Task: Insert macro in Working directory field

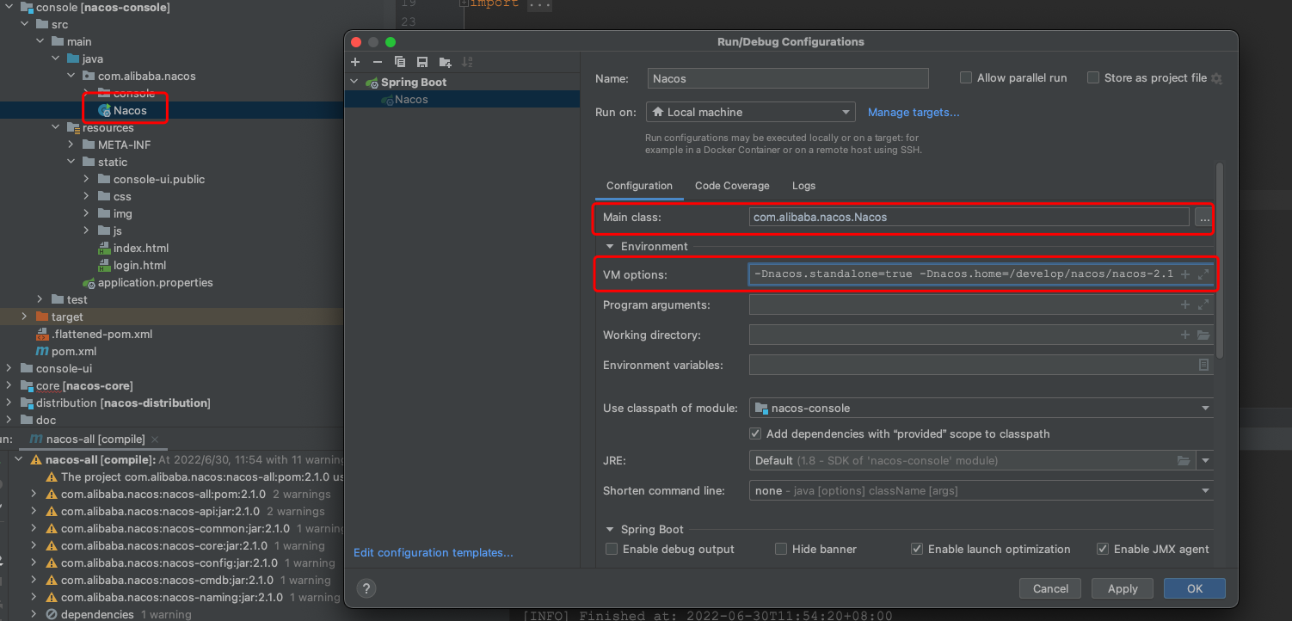Action: pyautogui.click(x=1184, y=335)
